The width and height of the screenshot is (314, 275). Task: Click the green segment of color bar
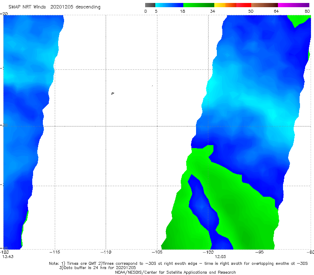tap(199, 5)
